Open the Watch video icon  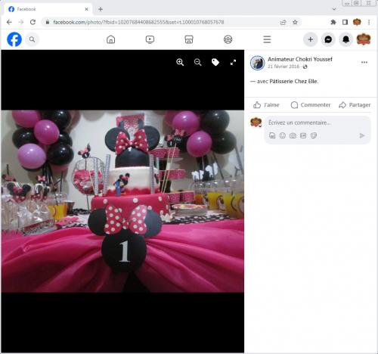point(150,39)
